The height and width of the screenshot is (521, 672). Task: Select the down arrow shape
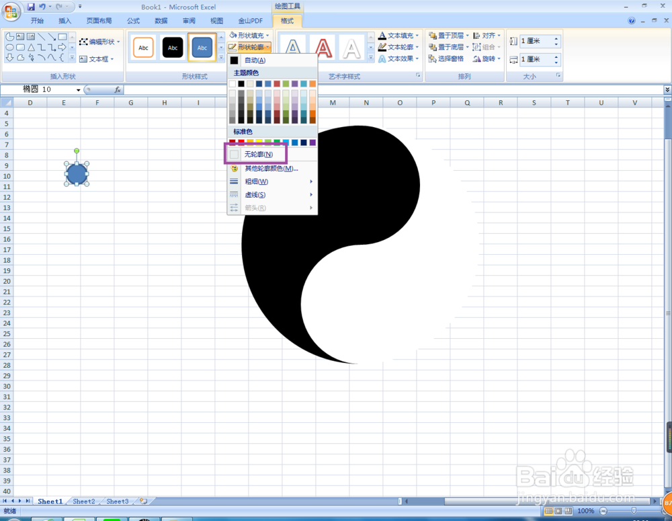9,57
